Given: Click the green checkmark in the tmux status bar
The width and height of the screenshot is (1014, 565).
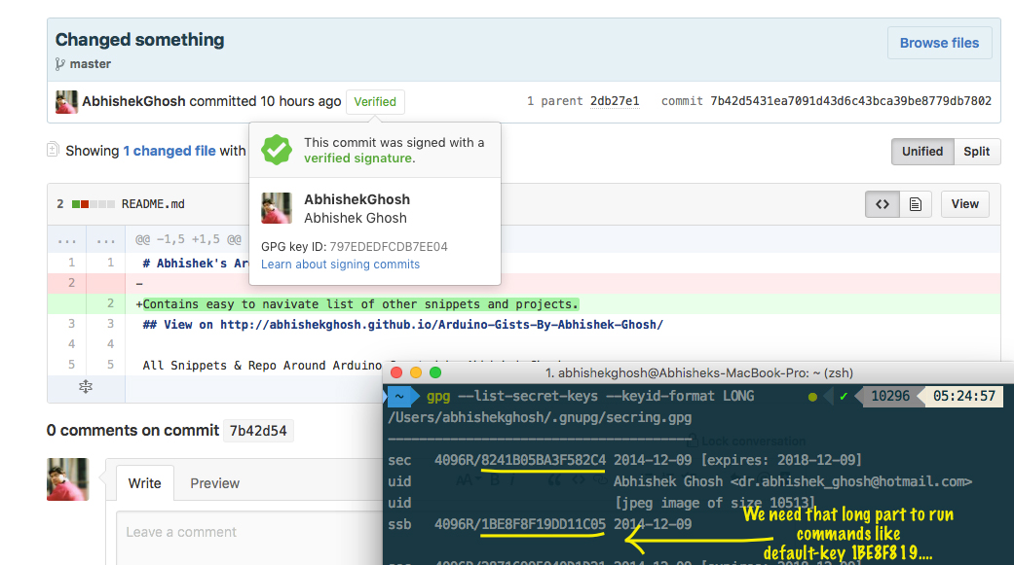Looking at the screenshot, I should (x=844, y=398).
